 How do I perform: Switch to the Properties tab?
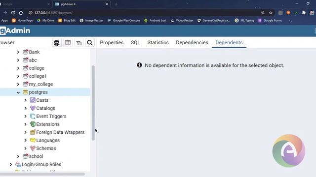[112, 43]
